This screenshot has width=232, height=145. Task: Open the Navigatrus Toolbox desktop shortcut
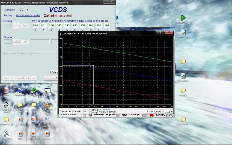coord(7,134)
